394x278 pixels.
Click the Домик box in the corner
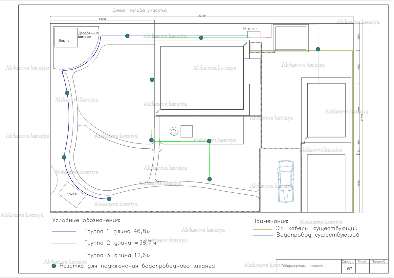click(x=66, y=38)
